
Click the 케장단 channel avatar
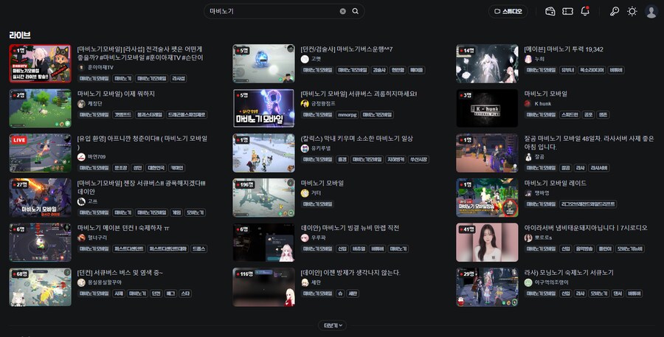tap(81, 104)
